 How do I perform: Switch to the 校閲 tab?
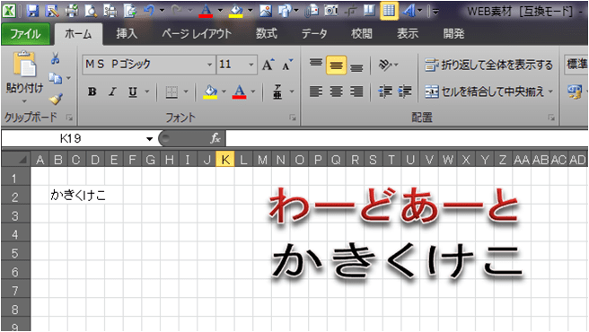[361, 34]
